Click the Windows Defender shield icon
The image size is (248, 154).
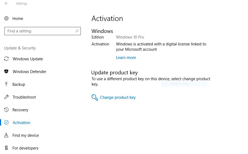6,72
